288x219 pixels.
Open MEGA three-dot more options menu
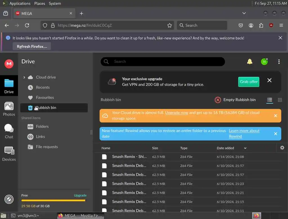pos(279,62)
